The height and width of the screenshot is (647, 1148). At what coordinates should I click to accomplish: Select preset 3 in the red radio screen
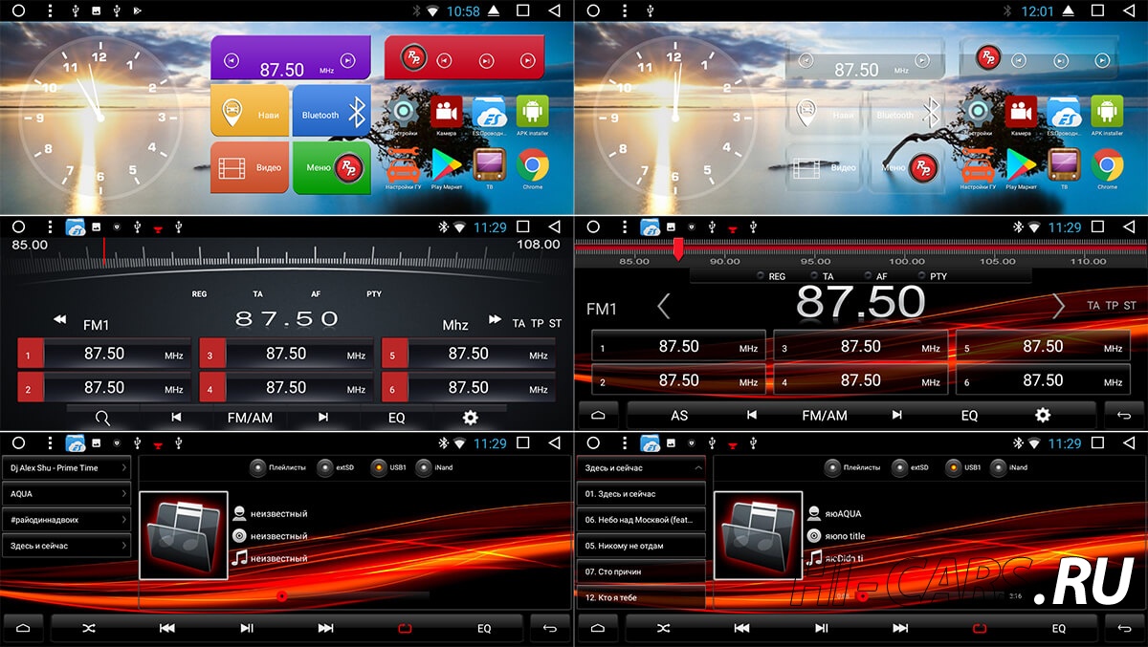[x=861, y=347]
